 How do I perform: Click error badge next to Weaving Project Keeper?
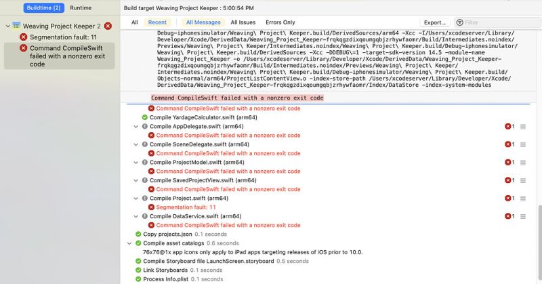pyautogui.click(x=108, y=26)
